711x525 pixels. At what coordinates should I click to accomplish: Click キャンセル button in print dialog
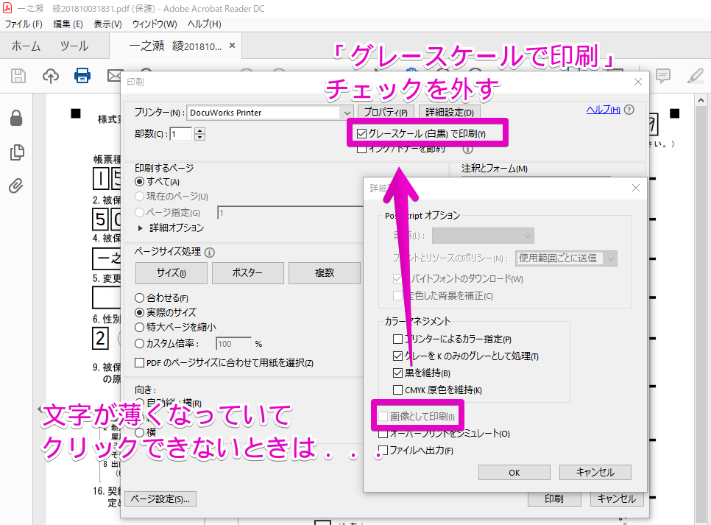pyautogui.click(x=617, y=498)
